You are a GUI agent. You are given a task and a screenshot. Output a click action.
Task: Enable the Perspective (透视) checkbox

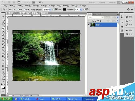coord(84,9)
